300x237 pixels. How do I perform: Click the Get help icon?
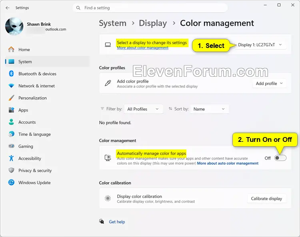102,221
